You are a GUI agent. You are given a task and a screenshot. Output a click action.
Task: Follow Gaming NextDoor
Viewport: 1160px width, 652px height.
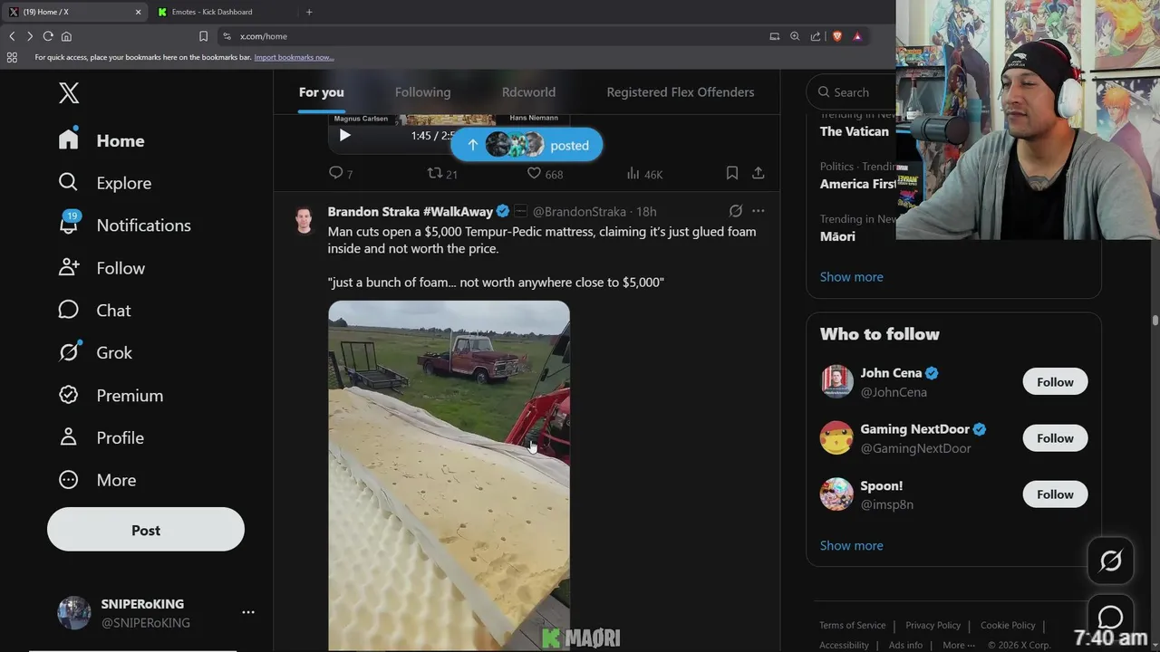pyautogui.click(x=1055, y=438)
